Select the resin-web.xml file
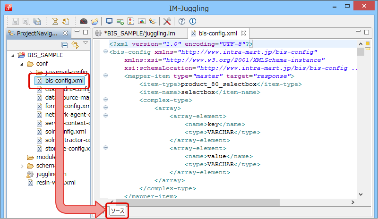The height and width of the screenshot is (219, 378). click(56, 182)
